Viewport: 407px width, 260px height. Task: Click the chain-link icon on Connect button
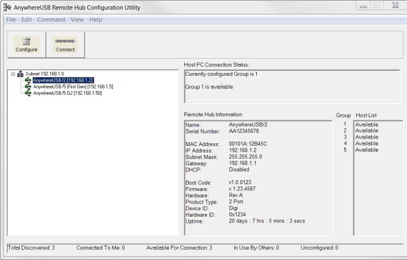[65, 41]
